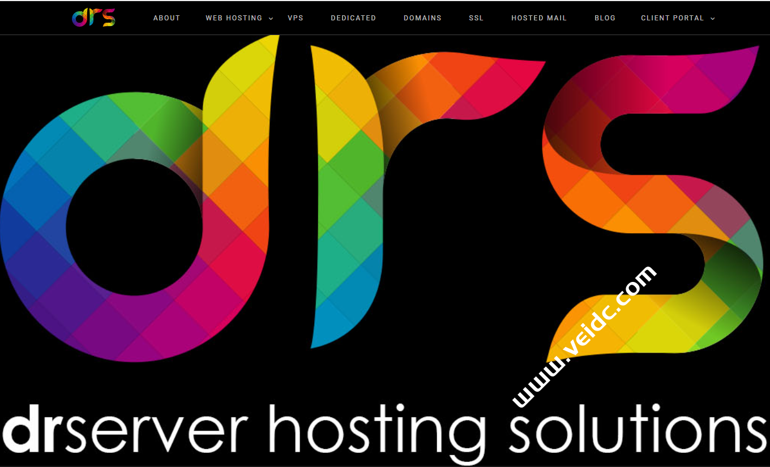Select the VPS menu item
770x467 pixels.
pos(296,18)
